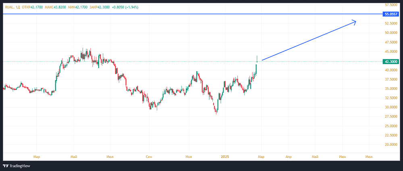The width and height of the screenshot is (403, 171).
Task: Click the Сен label on time axis
Action: pyautogui.click(x=149, y=156)
